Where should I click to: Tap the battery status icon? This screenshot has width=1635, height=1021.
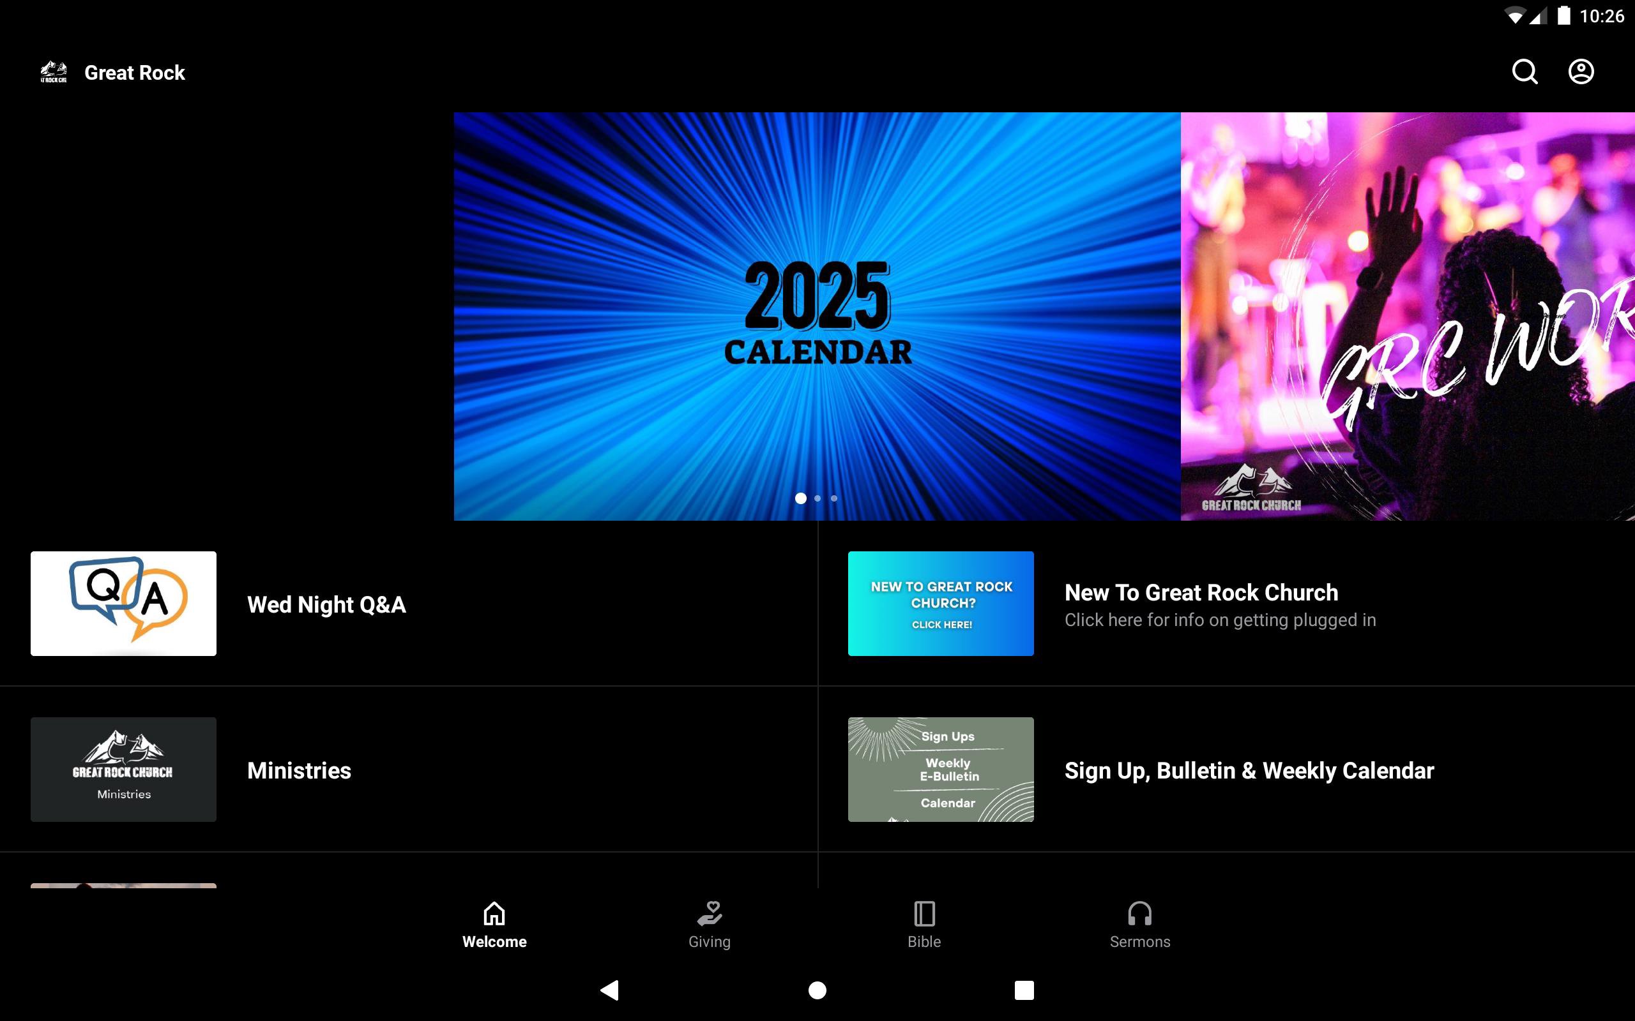point(1563,15)
